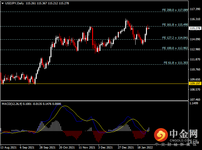Select the MACD(12,26,9) indicator label
The height and width of the screenshot is (150, 202).
click(x=12, y=104)
